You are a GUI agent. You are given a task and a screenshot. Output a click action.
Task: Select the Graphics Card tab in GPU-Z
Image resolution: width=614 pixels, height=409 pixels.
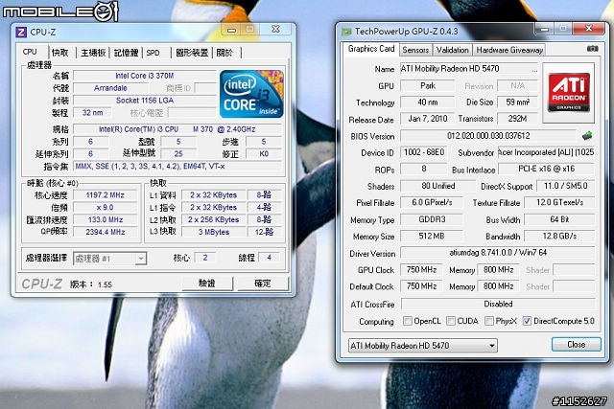point(371,49)
